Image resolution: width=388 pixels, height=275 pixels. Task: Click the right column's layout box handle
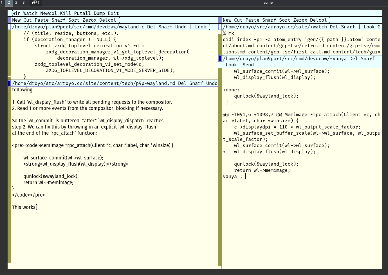tap(220, 20)
